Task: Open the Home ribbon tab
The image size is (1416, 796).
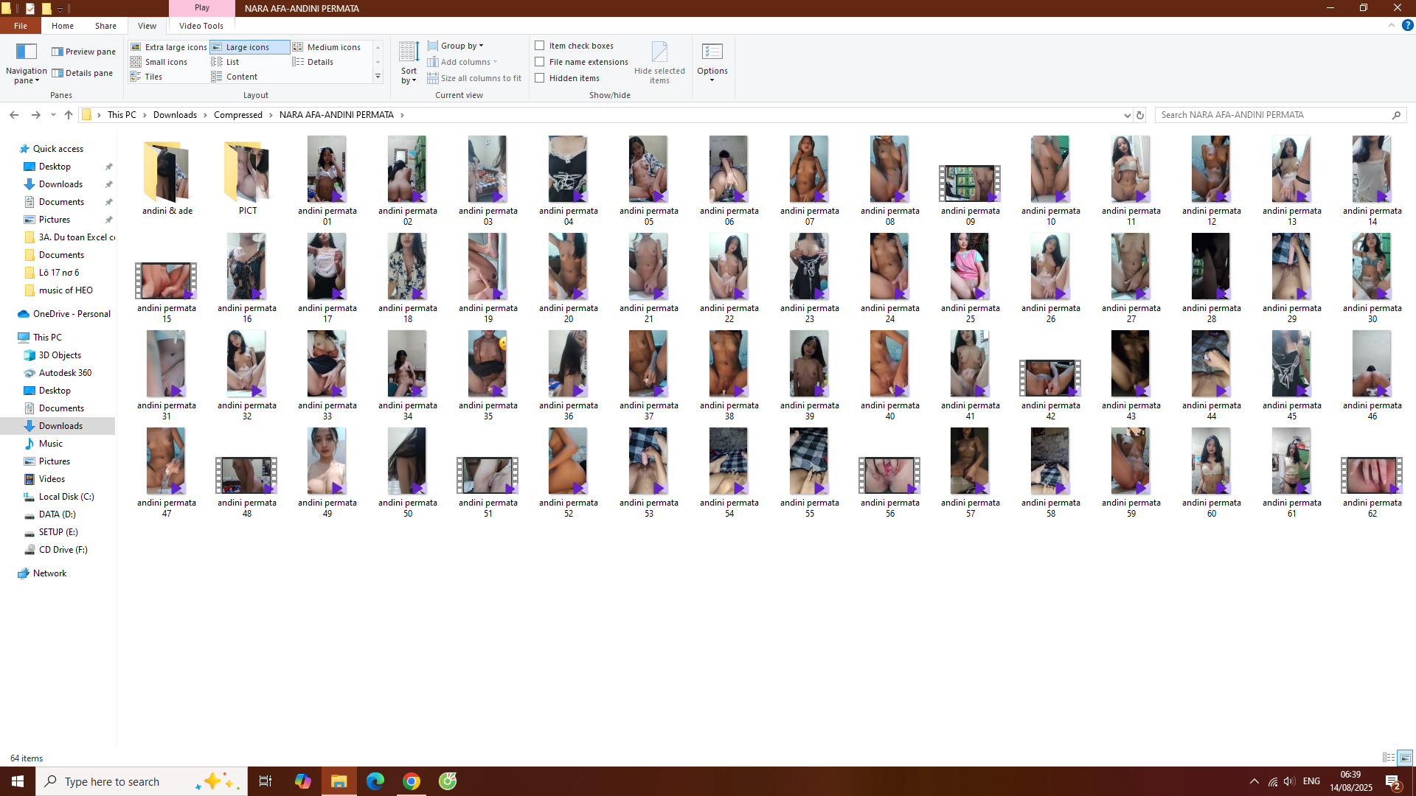Action: [x=62, y=26]
